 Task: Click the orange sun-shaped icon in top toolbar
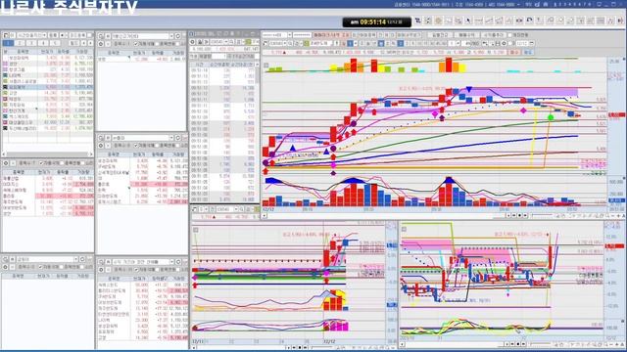coord(438,21)
